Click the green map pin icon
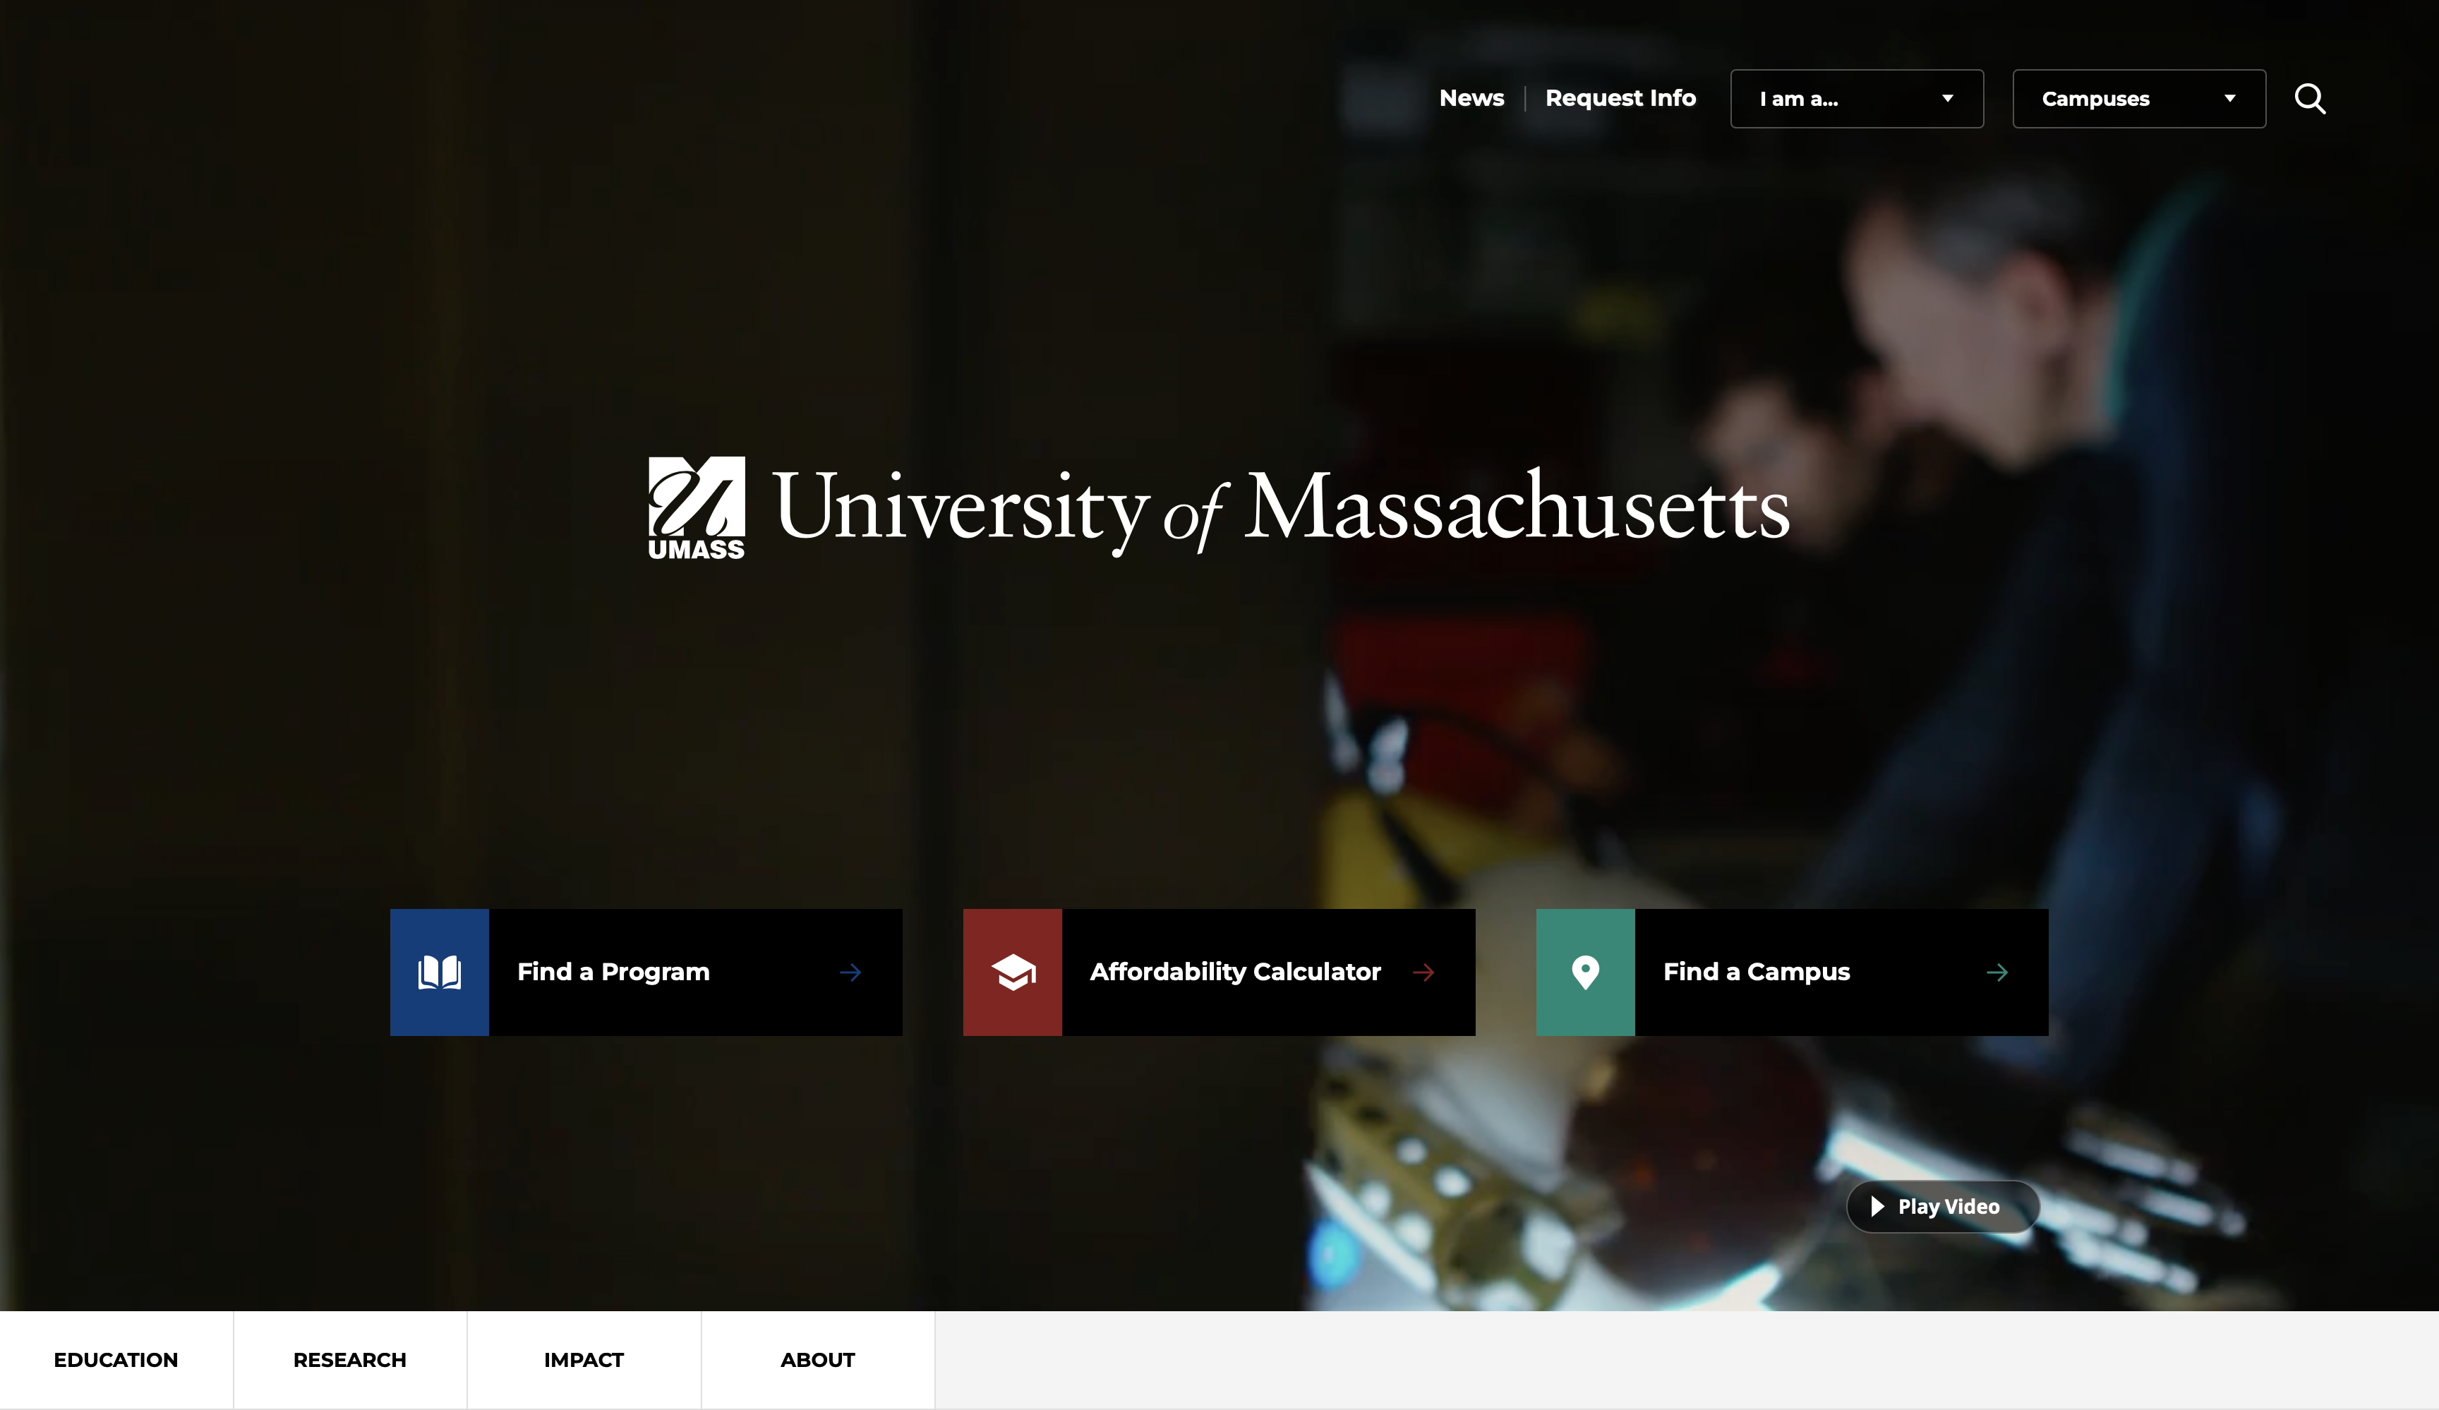2439x1410 pixels. (x=1585, y=972)
